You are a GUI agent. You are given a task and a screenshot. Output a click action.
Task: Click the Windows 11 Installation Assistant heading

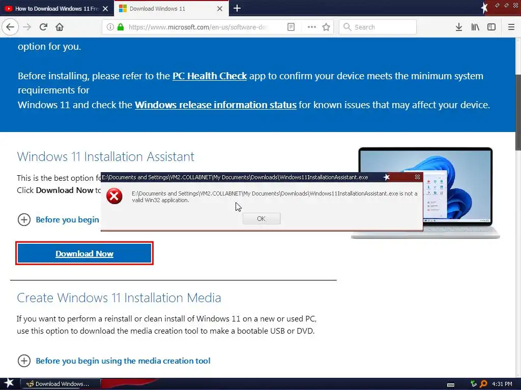[106, 156]
